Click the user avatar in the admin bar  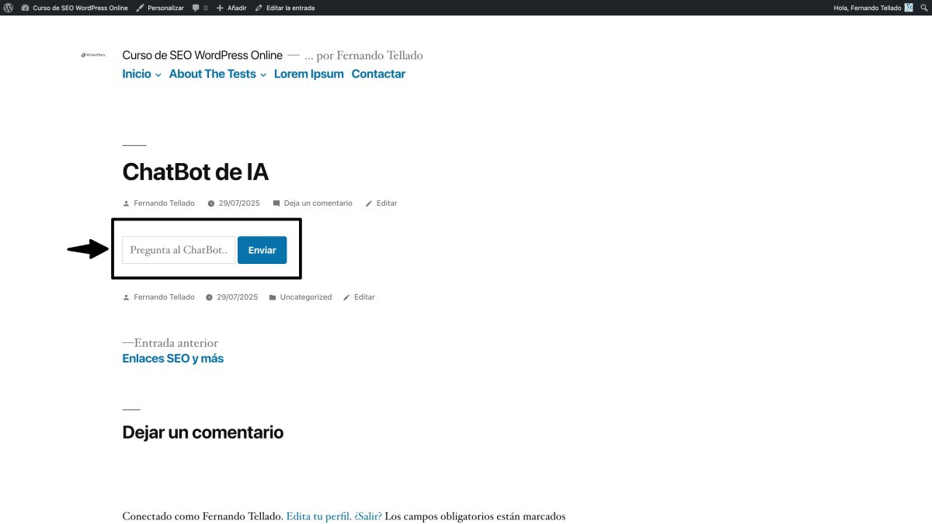(x=907, y=8)
